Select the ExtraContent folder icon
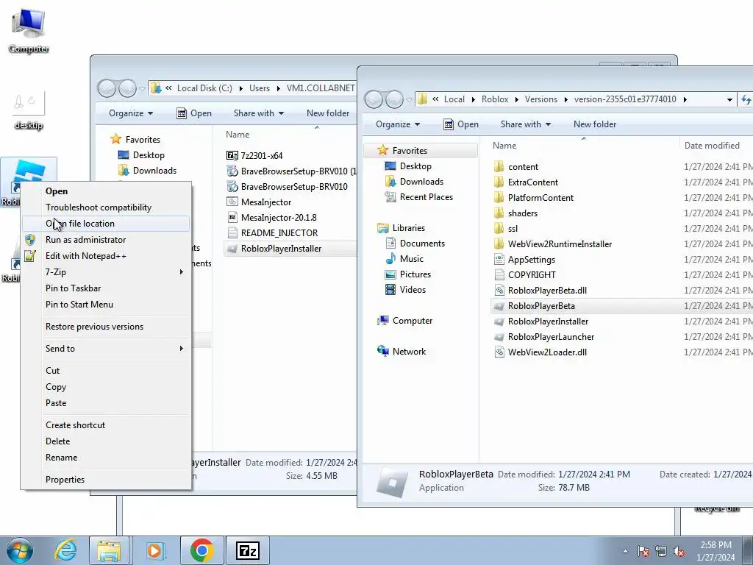The image size is (753, 565). click(x=499, y=182)
